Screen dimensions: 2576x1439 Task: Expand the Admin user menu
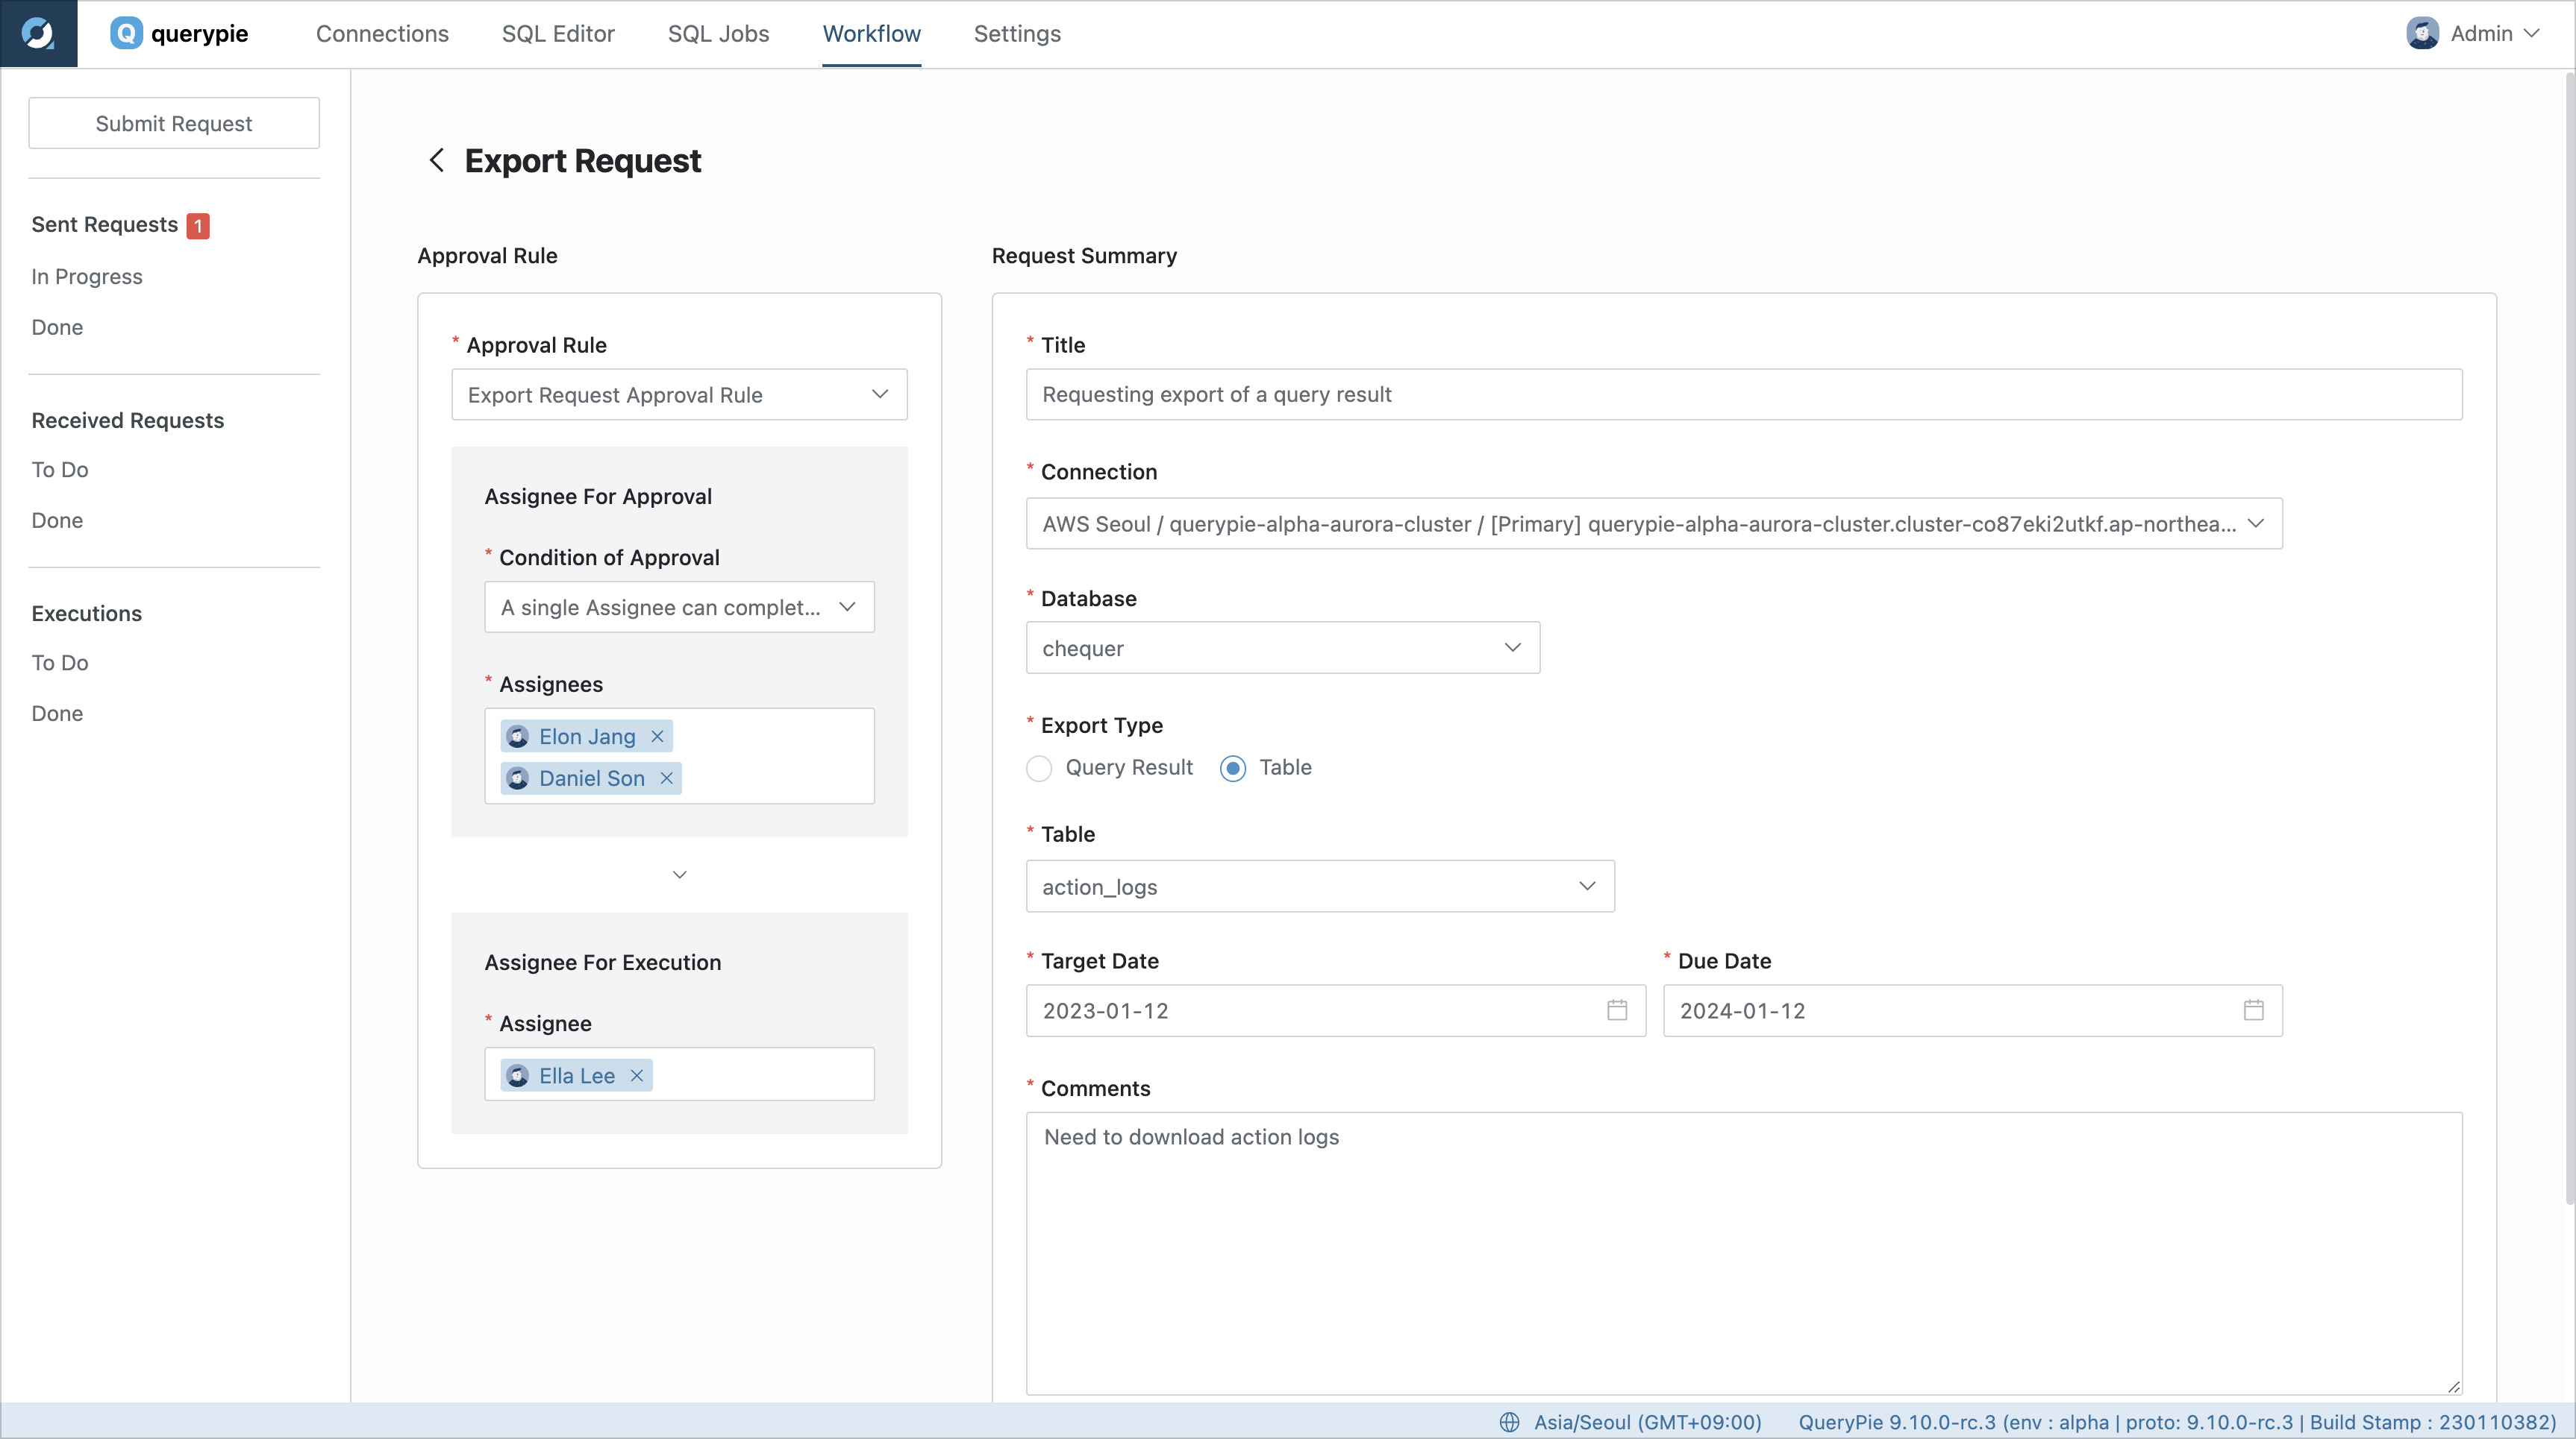point(2531,33)
